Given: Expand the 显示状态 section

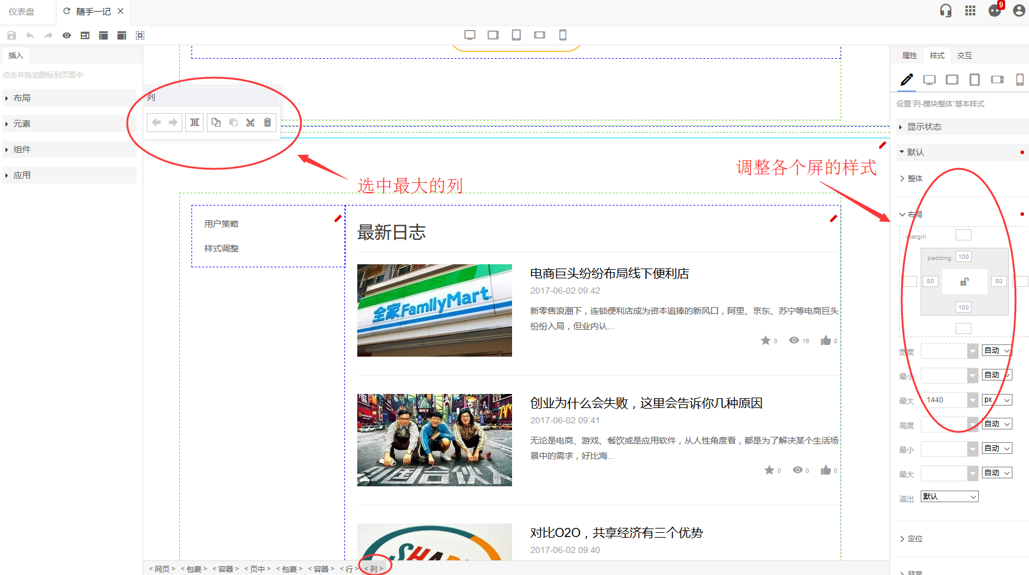Looking at the screenshot, I should 924,127.
